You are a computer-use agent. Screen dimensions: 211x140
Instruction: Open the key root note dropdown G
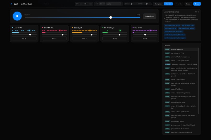tap(102, 4)
